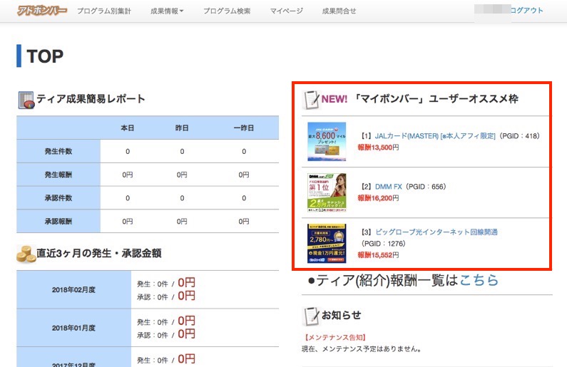567x367 pixels.
Task: Select the 一昨日 column header
Action: pos(244,128)
